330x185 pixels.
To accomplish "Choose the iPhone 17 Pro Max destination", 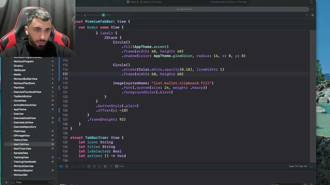I will click(151, 2).
